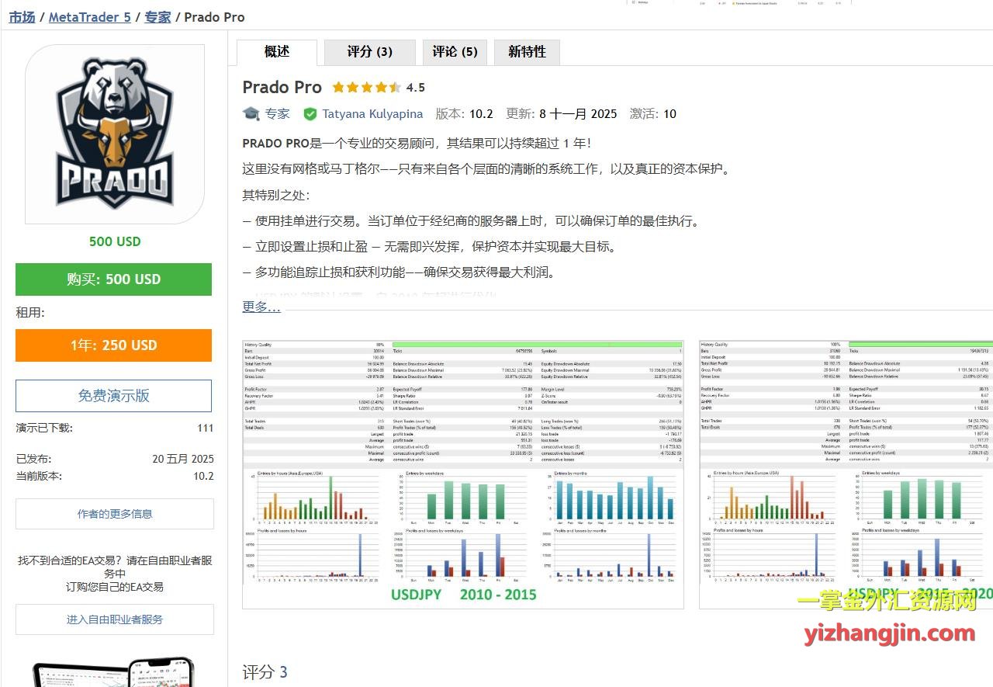
Task: Switch to the 评分 (3) tab
Action: click(x=369, y=52)
